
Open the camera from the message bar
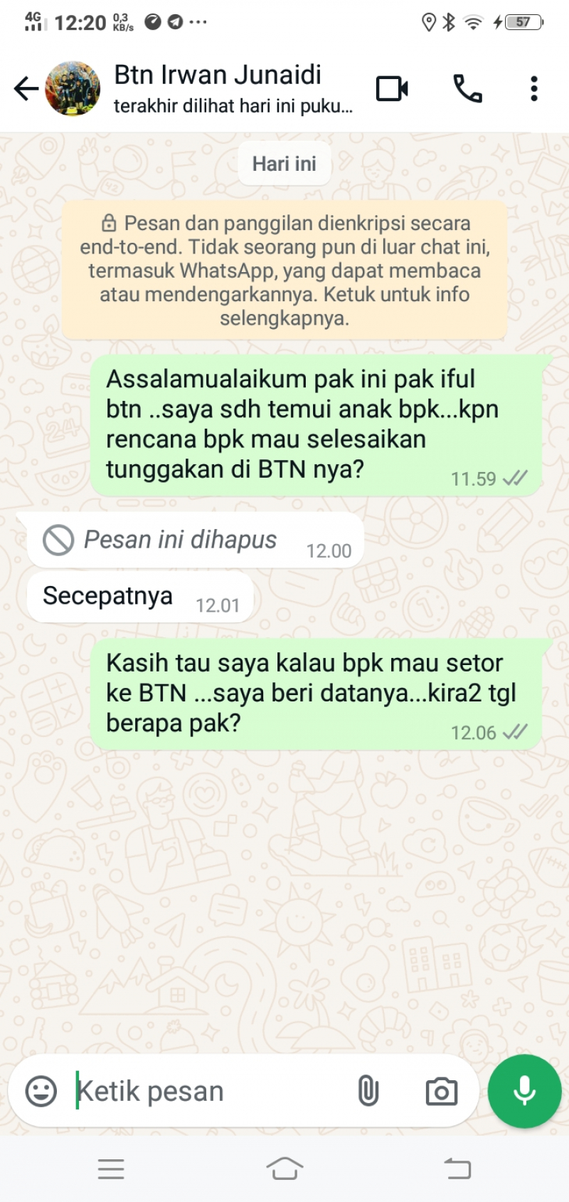click(x=442, y=1091)
